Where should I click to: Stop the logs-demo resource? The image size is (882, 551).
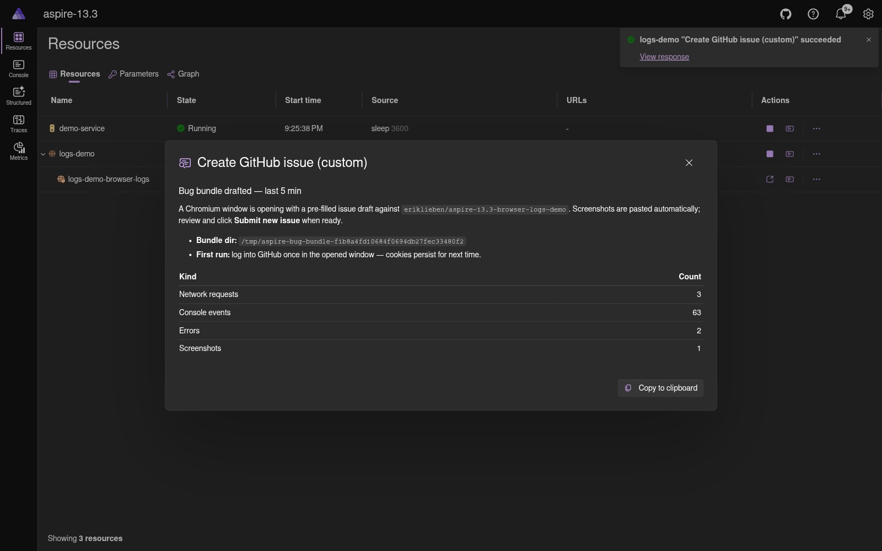click(x=770, y=154)
